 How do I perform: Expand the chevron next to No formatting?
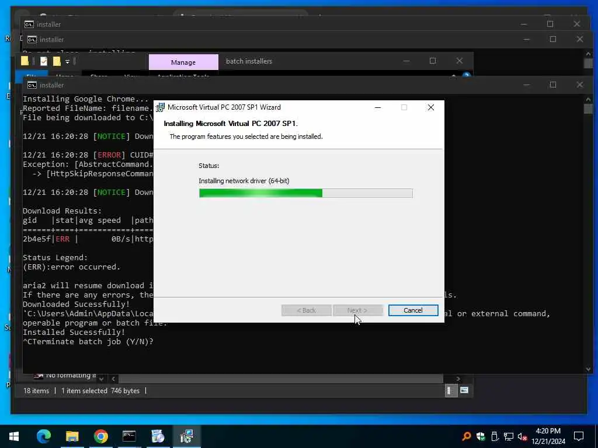[x=101, y=379]
